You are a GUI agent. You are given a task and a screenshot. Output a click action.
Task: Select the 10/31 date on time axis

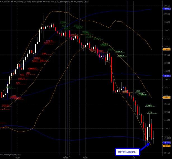[x=86, y=157]
